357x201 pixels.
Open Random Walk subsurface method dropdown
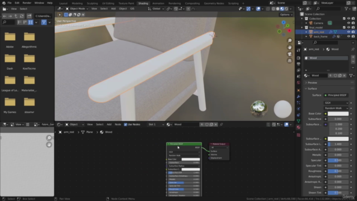click(x=336, y=108)
